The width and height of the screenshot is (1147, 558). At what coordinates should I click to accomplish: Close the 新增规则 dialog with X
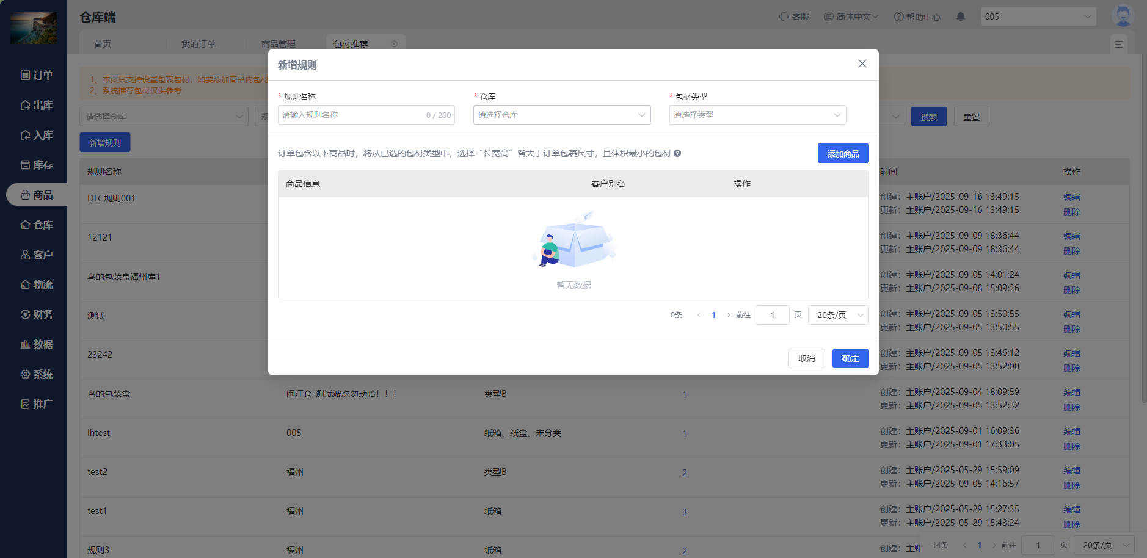coord(862,64)
